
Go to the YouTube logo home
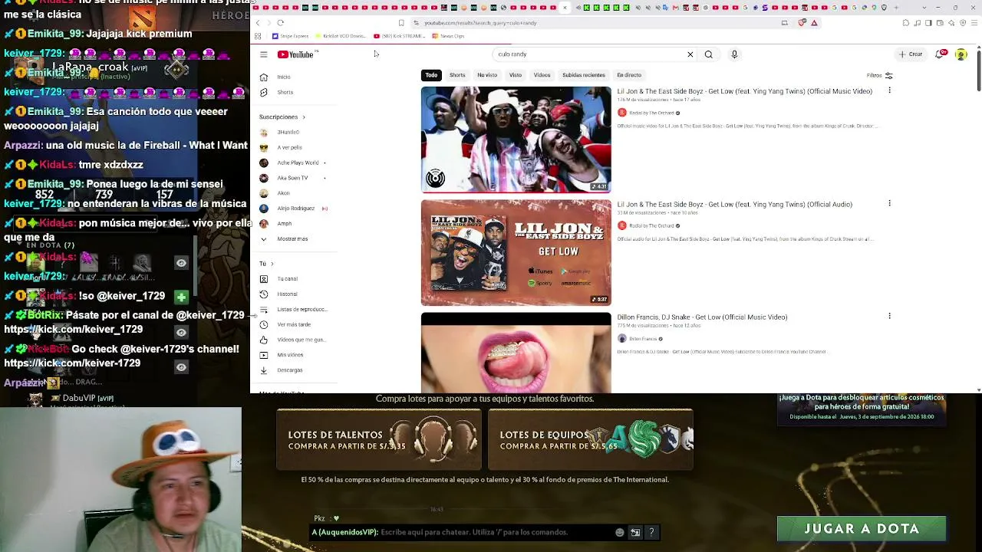coord(296,54)
